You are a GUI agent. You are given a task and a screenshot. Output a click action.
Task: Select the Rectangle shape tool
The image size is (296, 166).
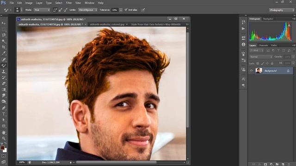point(4,126)
